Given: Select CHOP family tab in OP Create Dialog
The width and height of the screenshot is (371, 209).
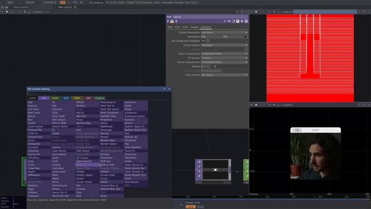Looking at the screenshot, I should [55, 98].
